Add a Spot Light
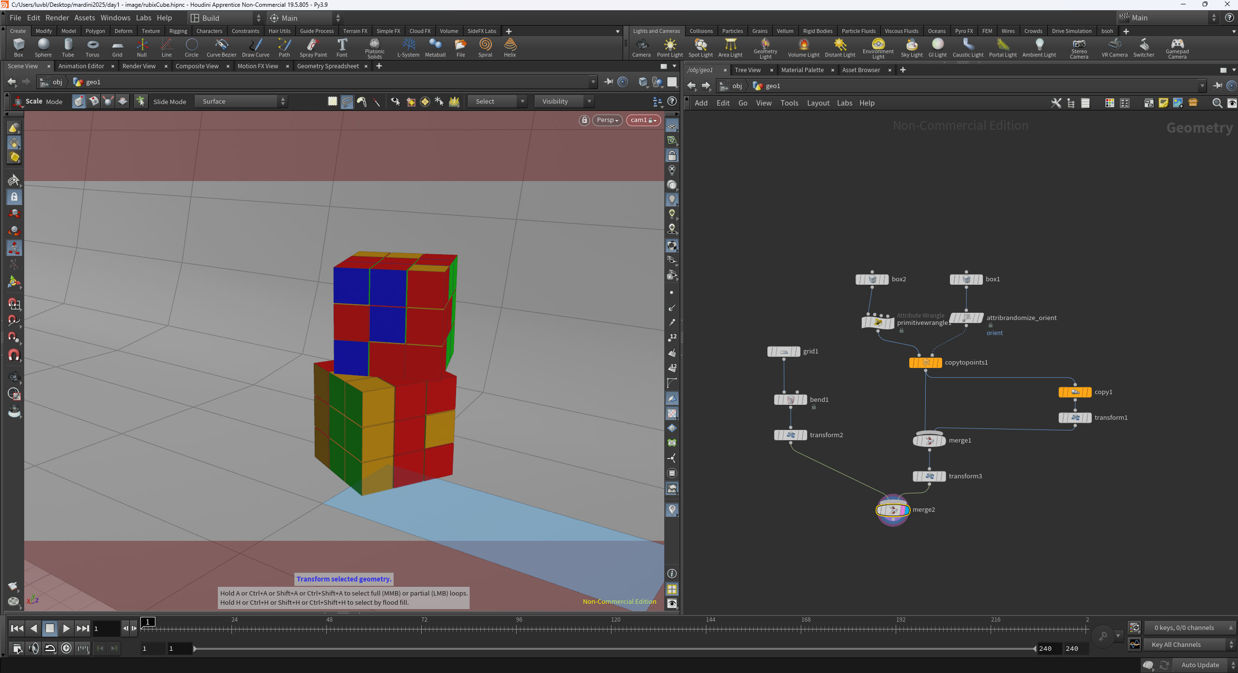Screen dimensions: 1238x673 [x=701, y=47]
